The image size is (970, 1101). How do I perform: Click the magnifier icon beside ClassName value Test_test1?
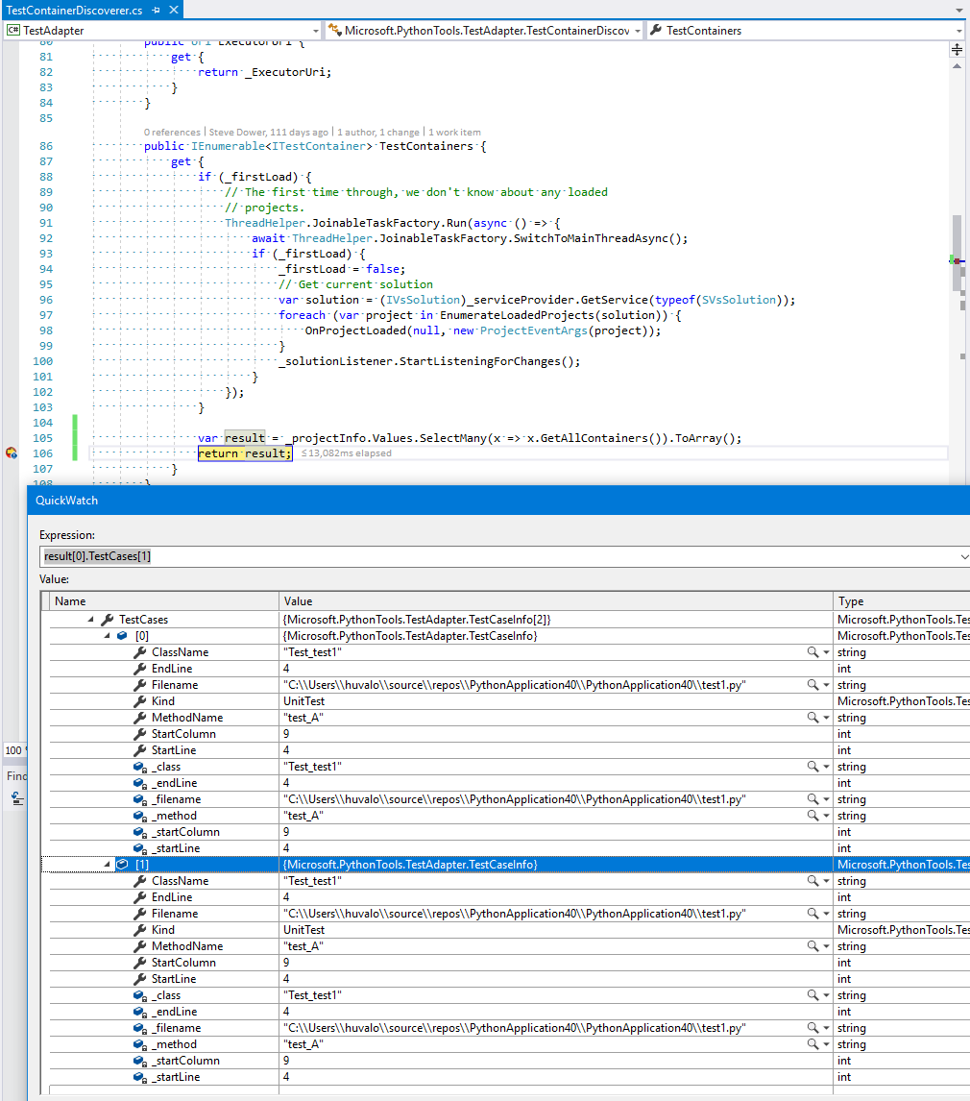pos(812,651)
